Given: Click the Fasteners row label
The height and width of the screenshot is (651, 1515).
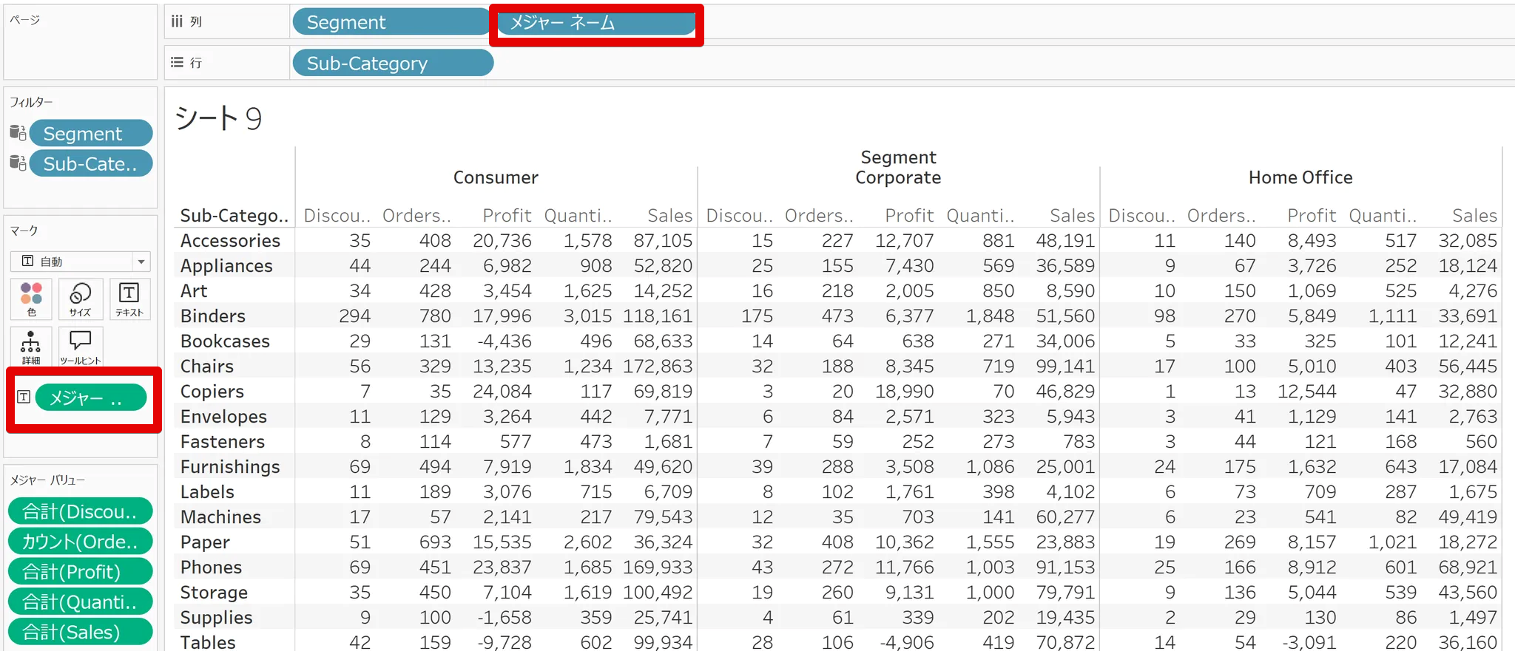Looking at the screenshot, I should [x=223, y=442].
